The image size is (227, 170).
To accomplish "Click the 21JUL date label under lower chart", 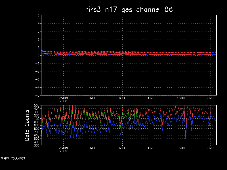I will pos(211,148).
